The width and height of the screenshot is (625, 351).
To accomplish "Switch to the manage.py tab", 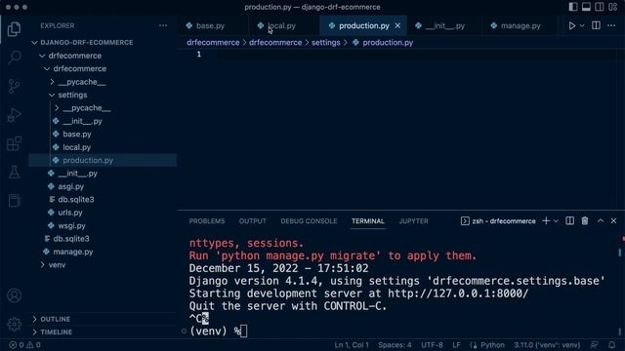I will 521,26.
